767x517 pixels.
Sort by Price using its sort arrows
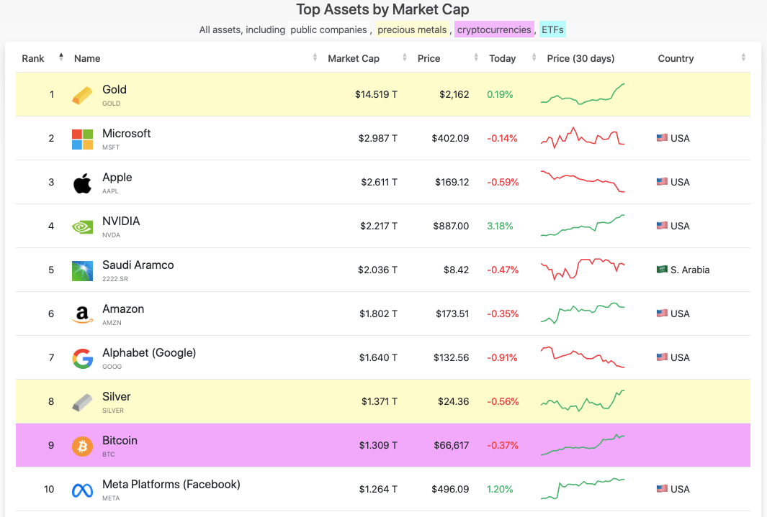pos(476,57)
